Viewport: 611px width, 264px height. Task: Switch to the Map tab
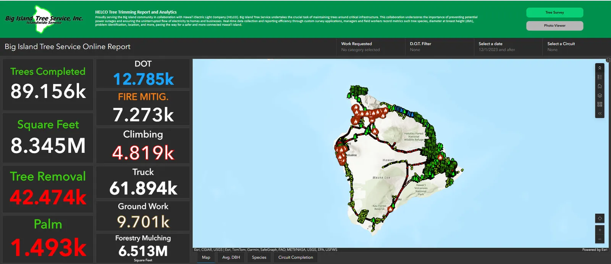206,258
